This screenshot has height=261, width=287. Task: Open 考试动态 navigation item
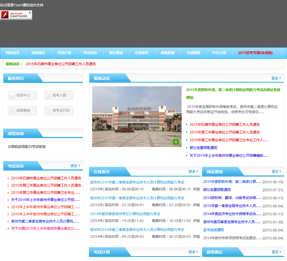[90, 53]
